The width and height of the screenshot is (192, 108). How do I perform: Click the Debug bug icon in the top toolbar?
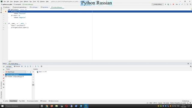(168, 4)
